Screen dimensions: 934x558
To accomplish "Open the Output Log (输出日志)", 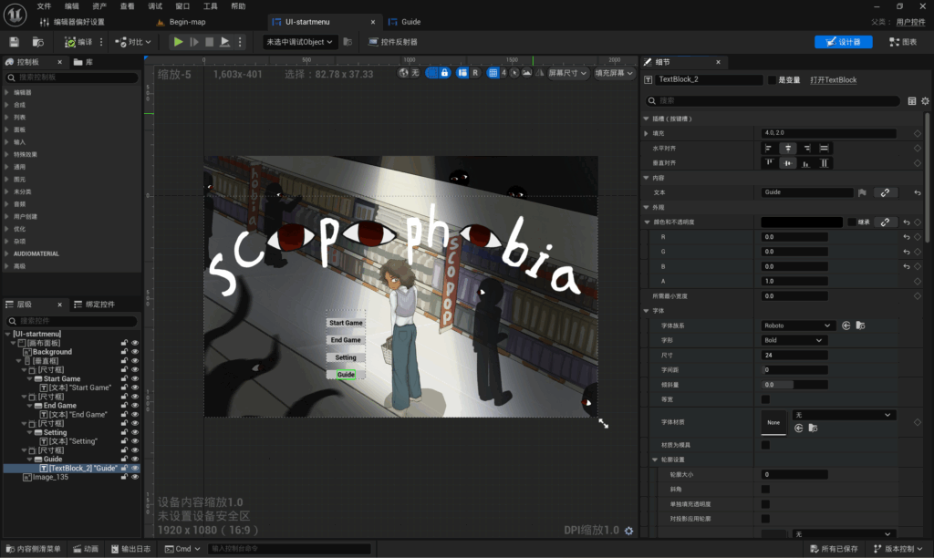I will [130, 549].
